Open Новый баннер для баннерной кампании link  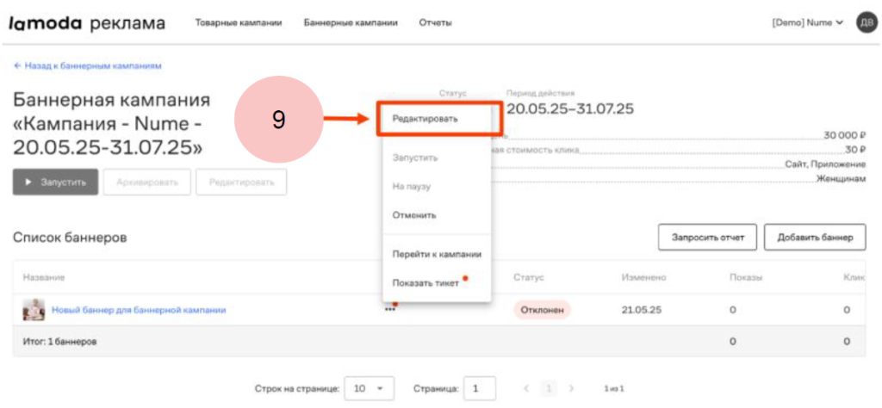(x=139, y=310)
